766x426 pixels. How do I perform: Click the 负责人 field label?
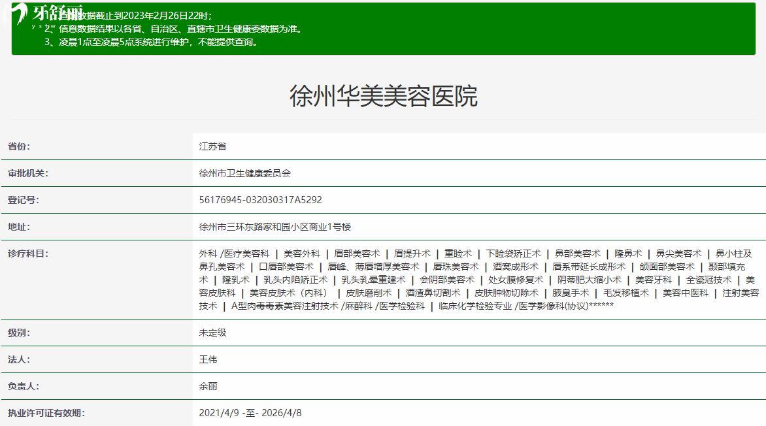click(24, 387)
